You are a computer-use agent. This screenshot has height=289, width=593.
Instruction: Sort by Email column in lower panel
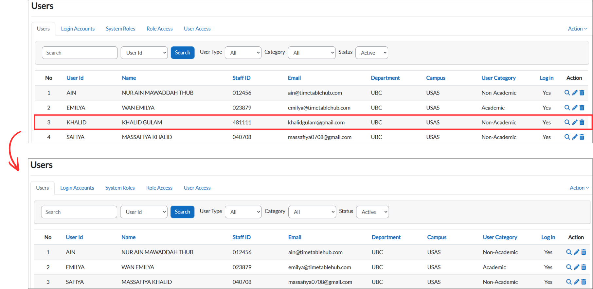(x=295, y=237)
